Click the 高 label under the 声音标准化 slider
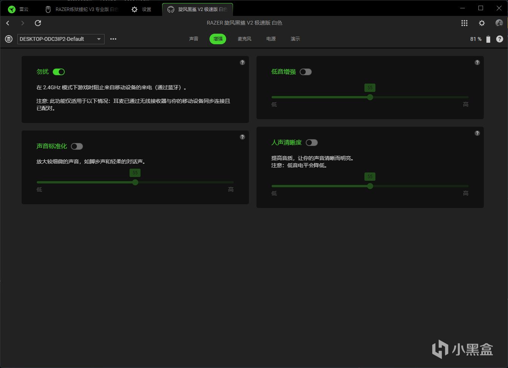The width and height of the screenshot is (508, 368). (231, 189)
